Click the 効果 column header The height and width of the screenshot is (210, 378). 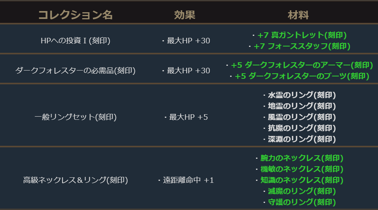(185, 15)
